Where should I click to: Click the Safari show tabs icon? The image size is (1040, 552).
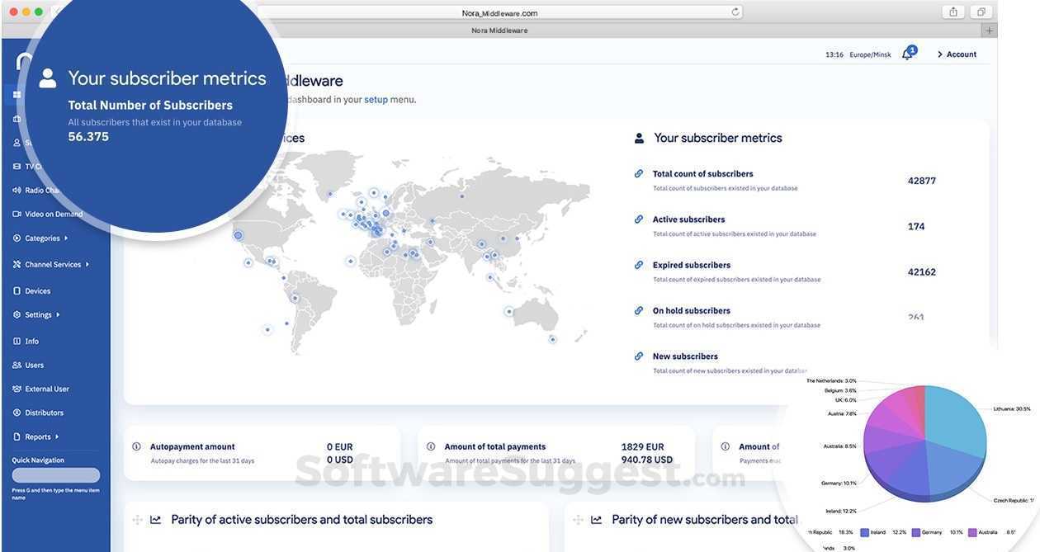point(981,12)
